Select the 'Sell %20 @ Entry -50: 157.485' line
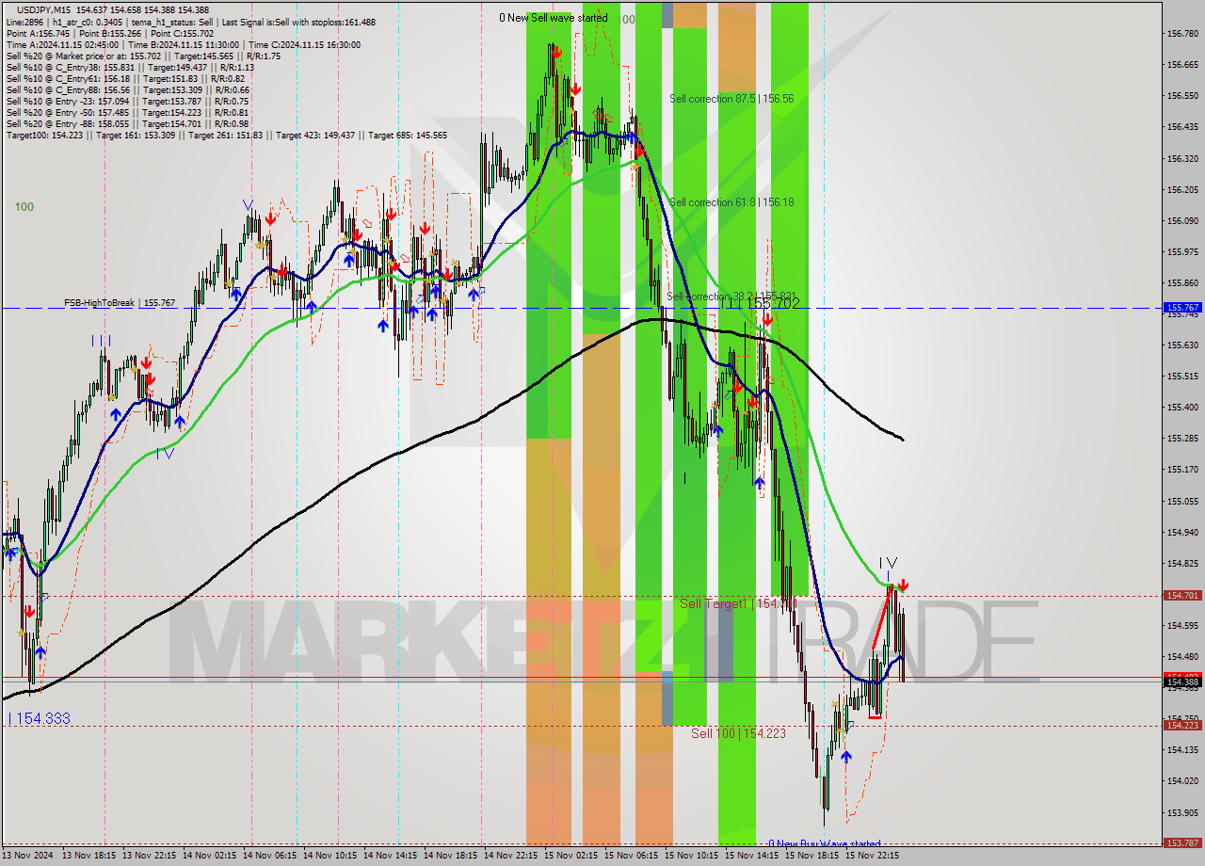Screen dimensions: 1205x866 tap(127, 112)
